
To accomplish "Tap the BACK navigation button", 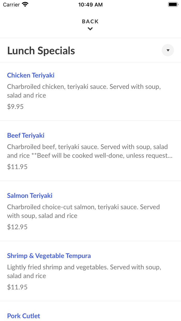I will pyautogui.click(x=90, y=21).
